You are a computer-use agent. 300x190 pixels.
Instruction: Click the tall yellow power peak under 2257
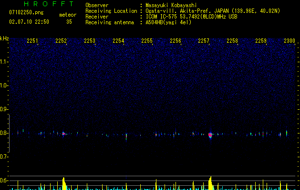(210, 183)
